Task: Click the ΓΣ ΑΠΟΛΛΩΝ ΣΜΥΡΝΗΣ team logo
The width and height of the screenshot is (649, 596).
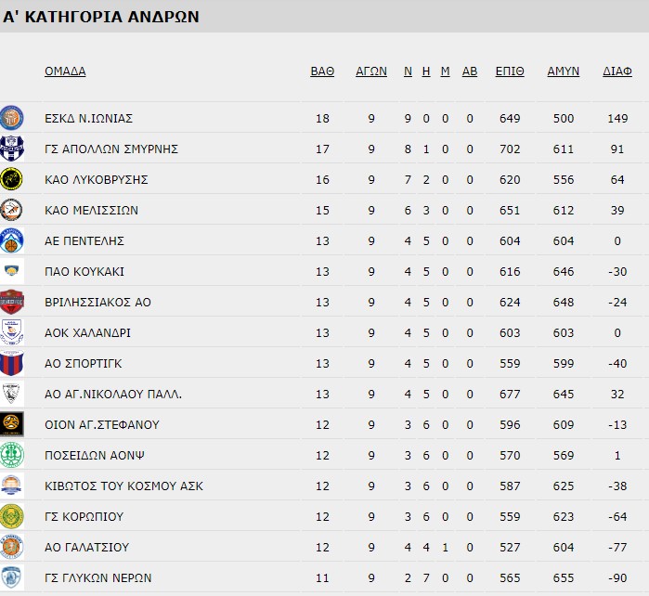Action: click(x=12, y=149)
